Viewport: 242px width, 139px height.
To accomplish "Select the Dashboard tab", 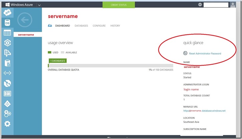I will [62, 26].
